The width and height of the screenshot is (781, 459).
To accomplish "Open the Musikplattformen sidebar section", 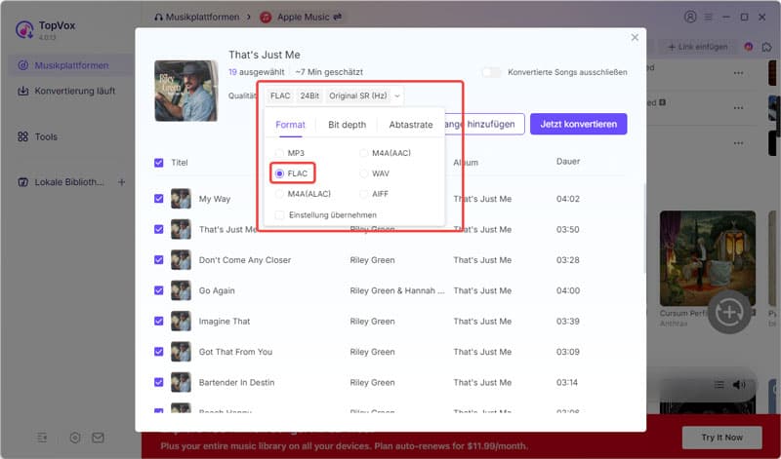I will pyautogui.click(x=69, y=65).
